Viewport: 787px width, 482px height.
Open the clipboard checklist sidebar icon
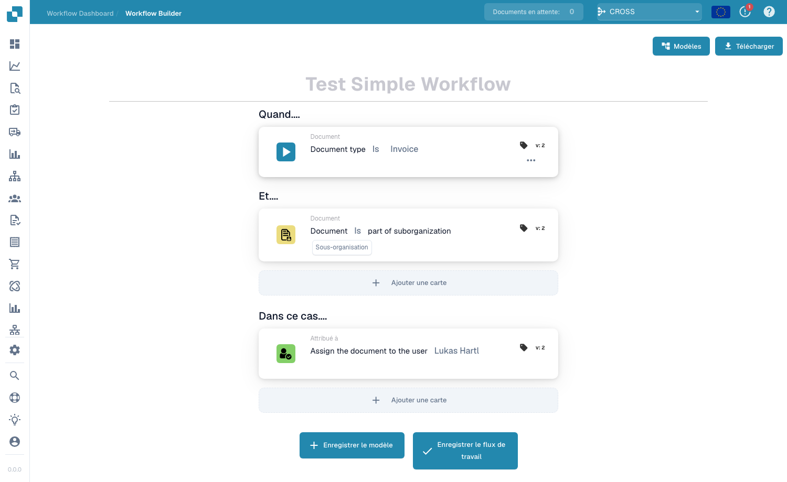click(x=15, y=110)
